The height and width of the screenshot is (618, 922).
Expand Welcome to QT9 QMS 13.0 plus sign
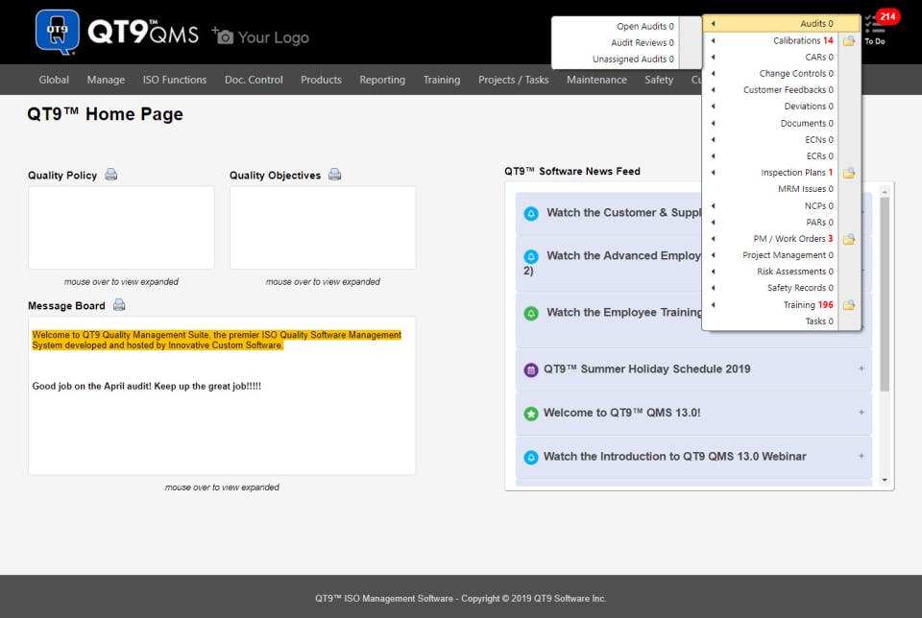(861, 412)
